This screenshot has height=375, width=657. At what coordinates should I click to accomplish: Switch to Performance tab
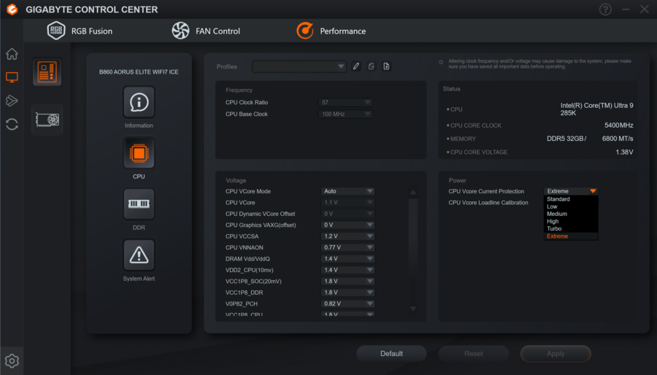pos(331,31)
